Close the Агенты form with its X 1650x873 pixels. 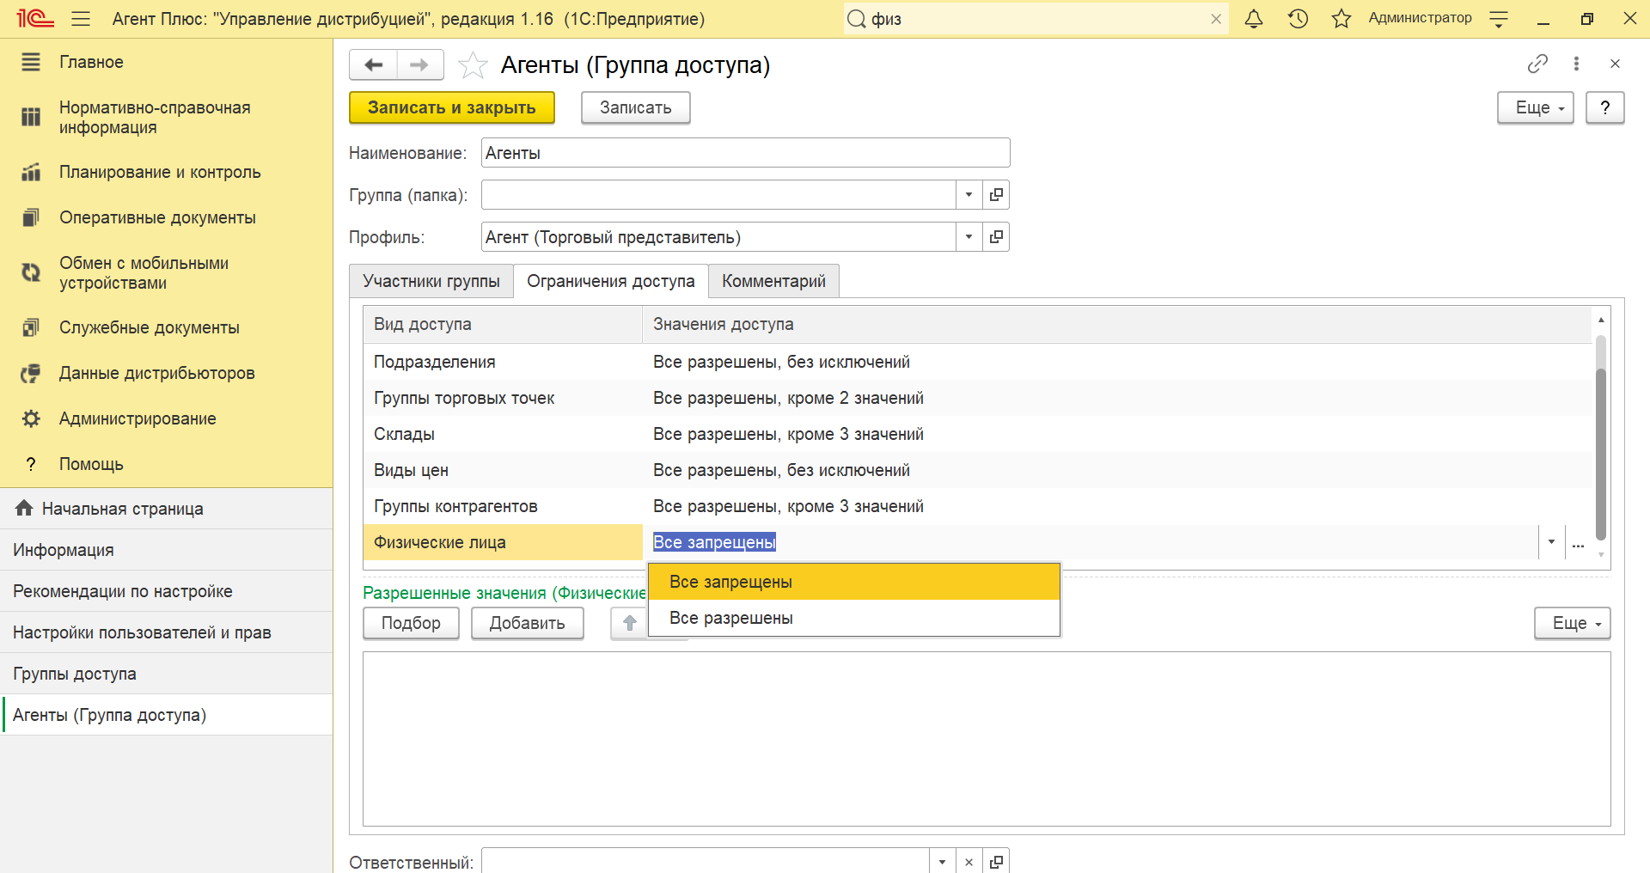click(x=1615, y=64)
